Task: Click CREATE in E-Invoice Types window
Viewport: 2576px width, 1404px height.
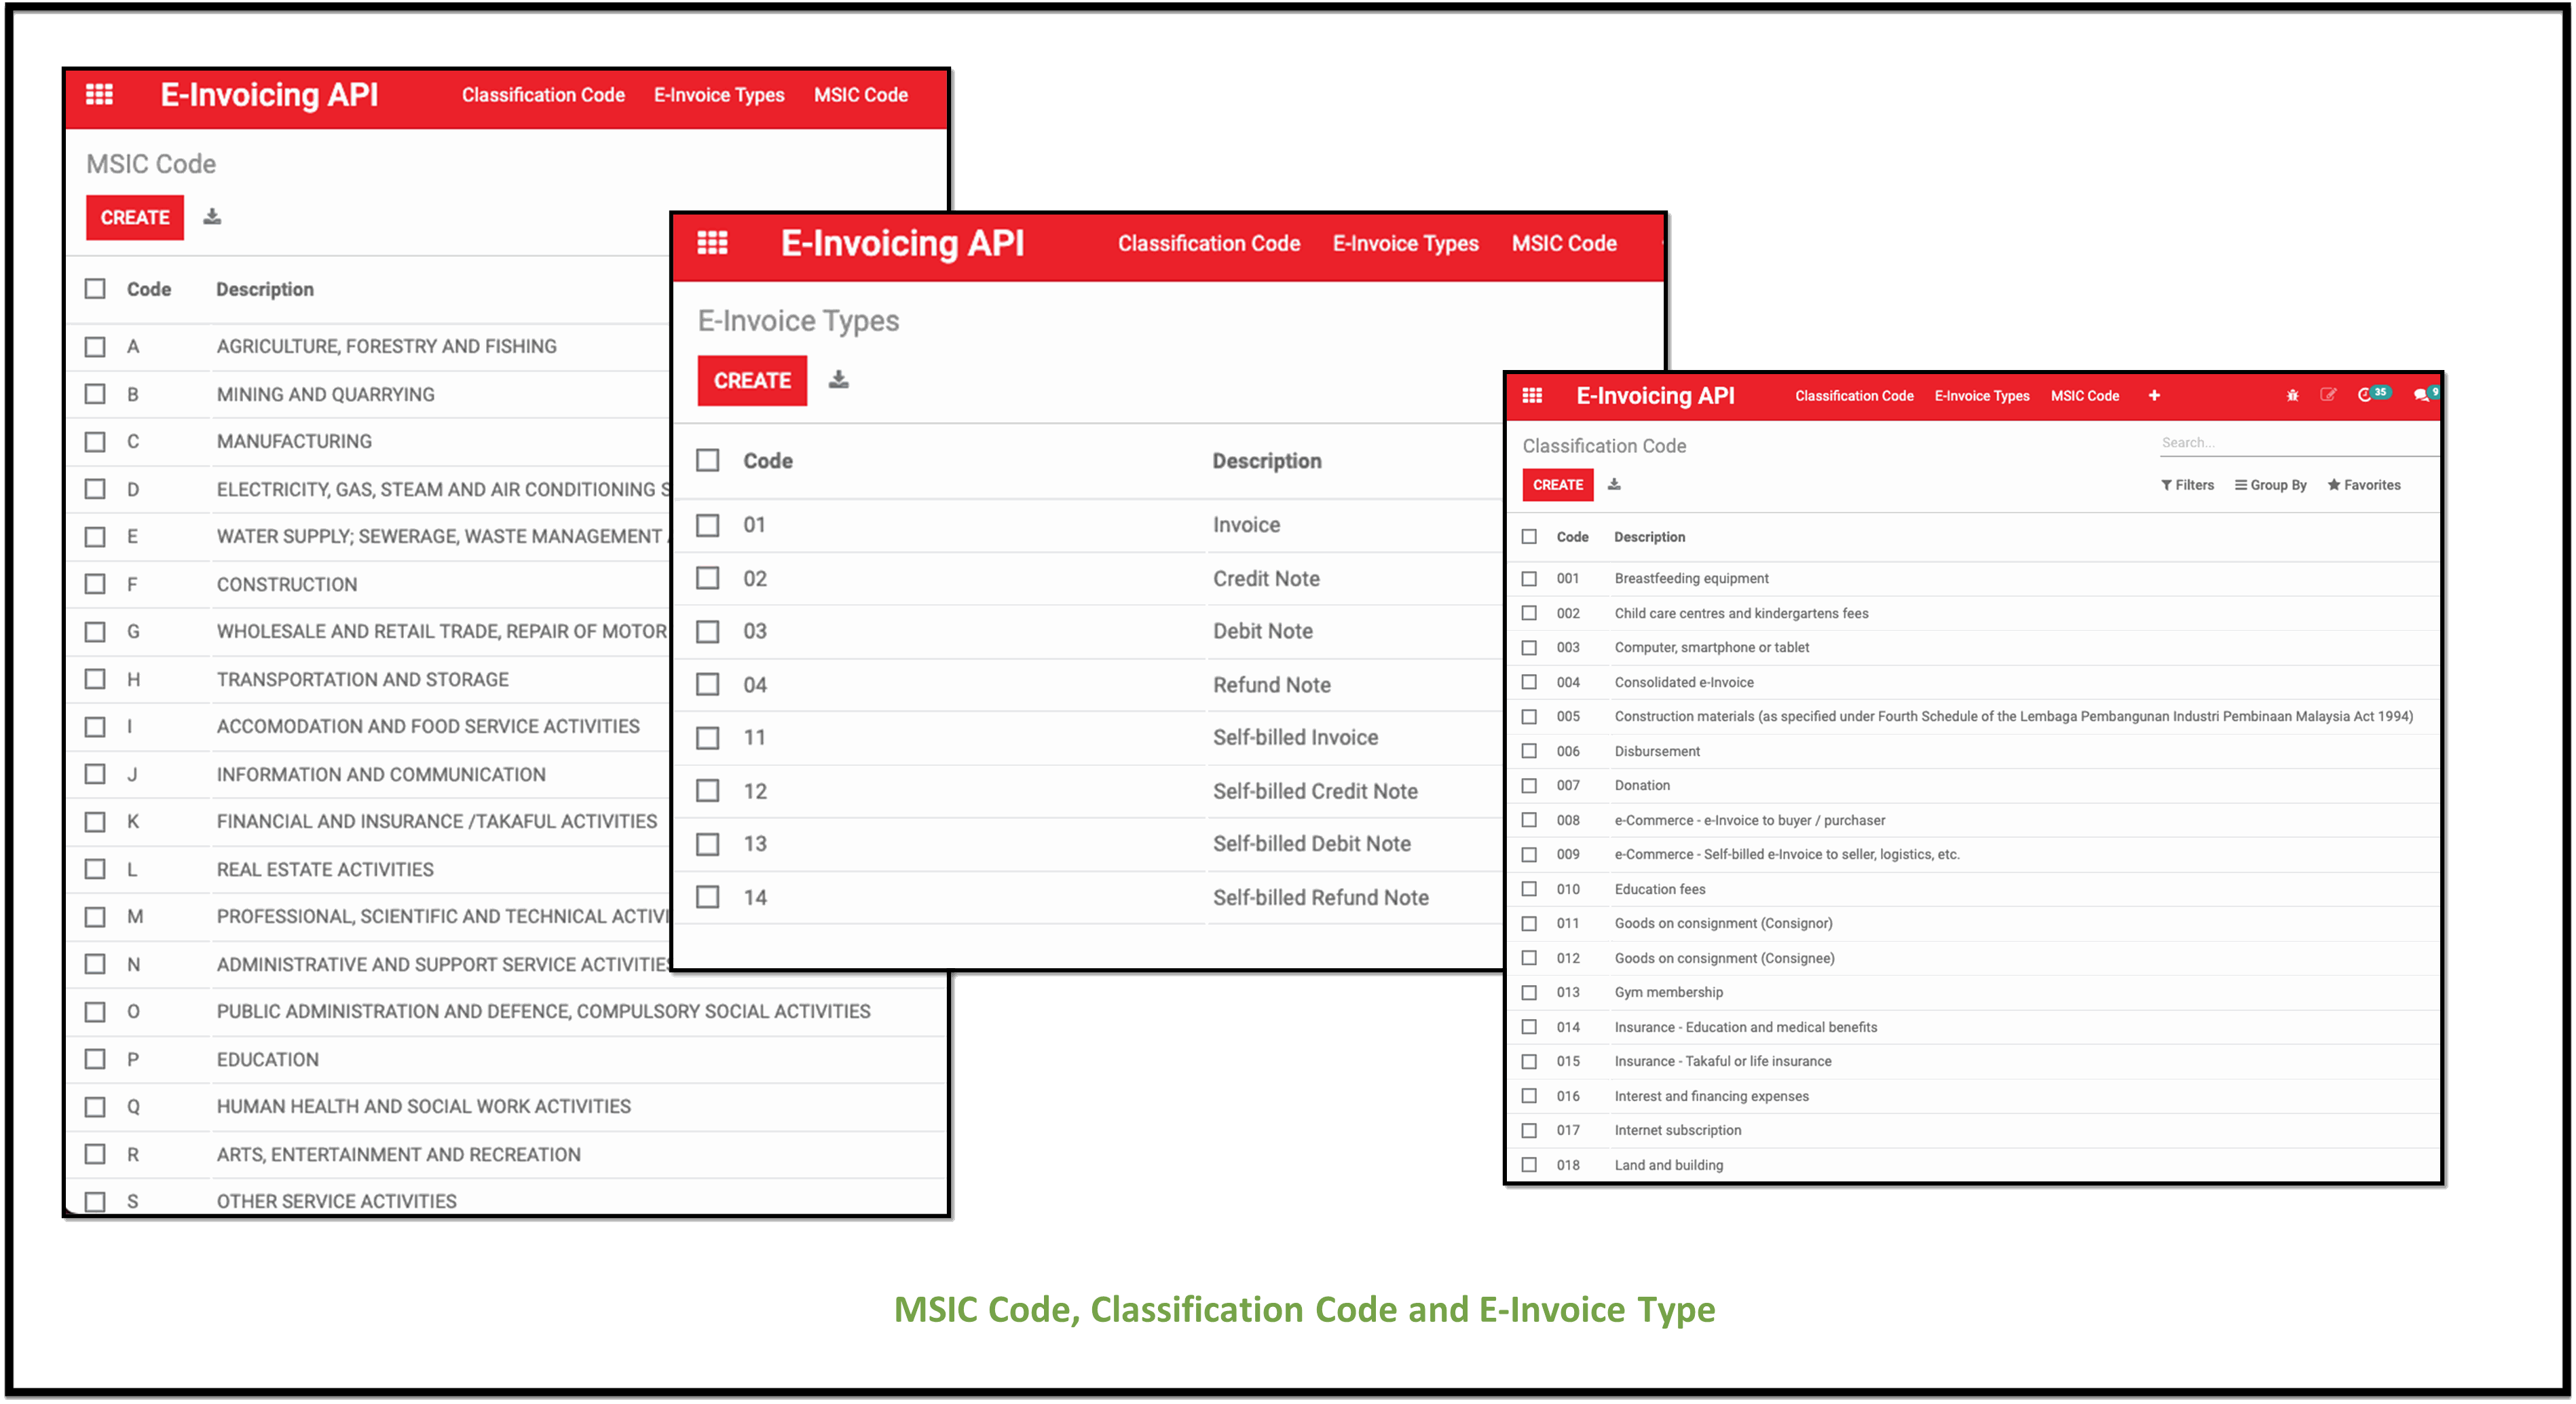Action: tap(752, 380)
